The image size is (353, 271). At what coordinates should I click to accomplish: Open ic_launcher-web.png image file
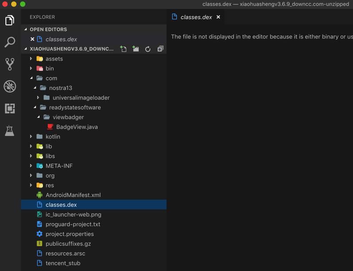click(73, 214)
